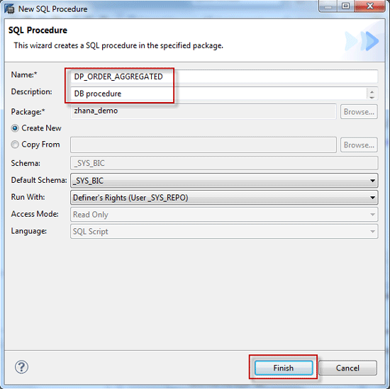Expand the Run With rights dropdown
390x389 pixels.
coord(224,198)
